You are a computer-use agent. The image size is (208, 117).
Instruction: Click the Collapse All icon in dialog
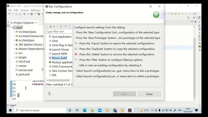click(66, 26)
